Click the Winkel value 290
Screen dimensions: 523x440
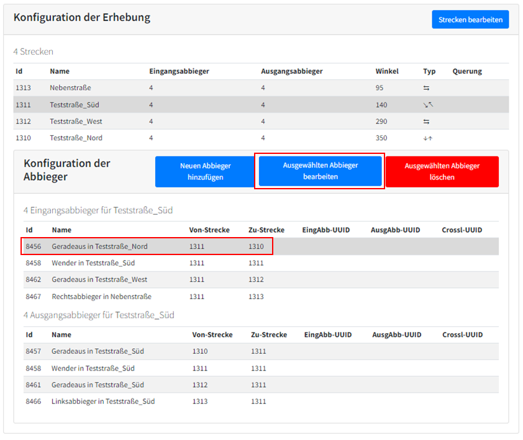click(x=381, y=122)
